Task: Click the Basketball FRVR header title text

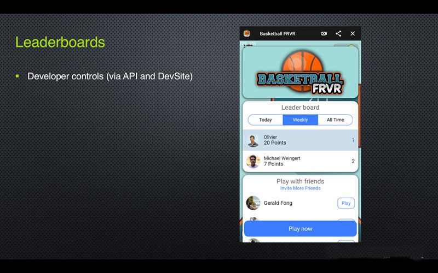Action: click(x=278, y=34)
